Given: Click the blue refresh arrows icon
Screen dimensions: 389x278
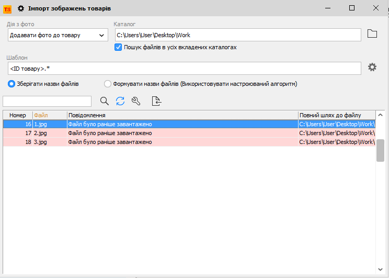Looking at the screenshot, I should [120, 101].
